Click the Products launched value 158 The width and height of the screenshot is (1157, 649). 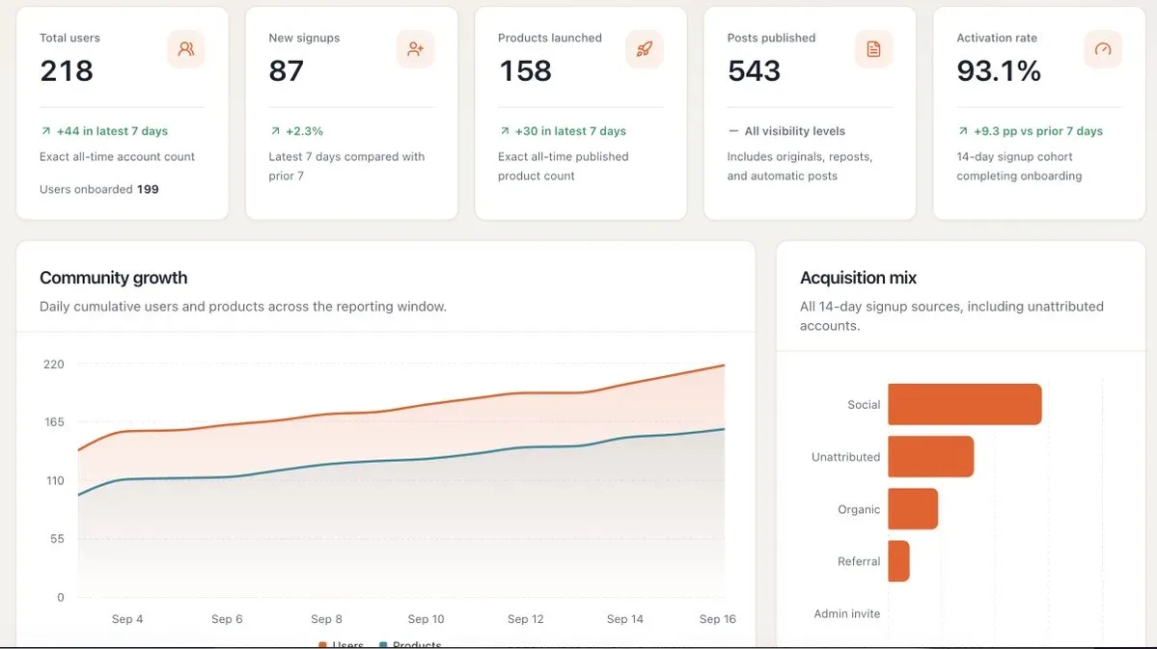525,70
